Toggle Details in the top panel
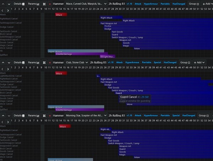The image size is (213, 161). (19, 3)
